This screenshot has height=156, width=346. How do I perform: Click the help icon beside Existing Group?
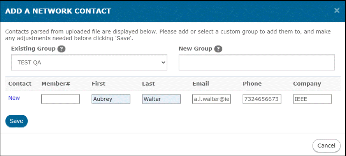pos(61,49)
